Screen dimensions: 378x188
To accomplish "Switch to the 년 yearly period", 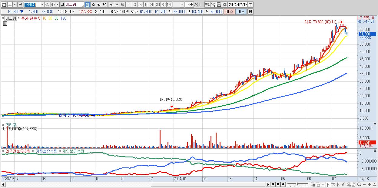I will [104, 5].
